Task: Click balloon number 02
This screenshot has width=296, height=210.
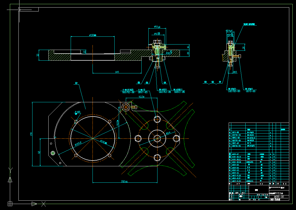Action: pyautogui.click(x=213, y=82)
